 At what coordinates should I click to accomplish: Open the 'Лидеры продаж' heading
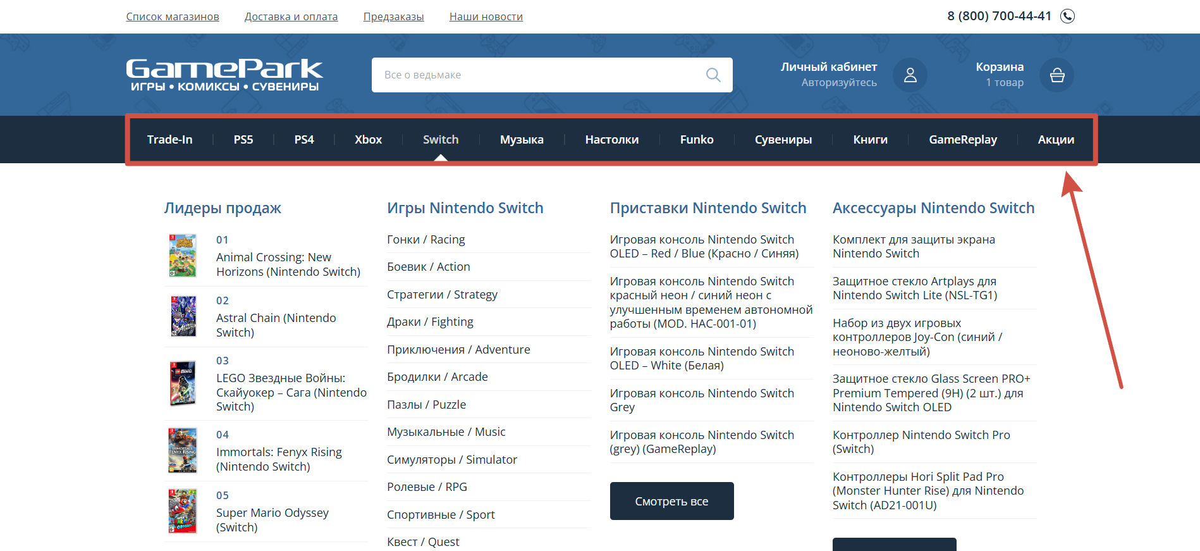(223, 208)
